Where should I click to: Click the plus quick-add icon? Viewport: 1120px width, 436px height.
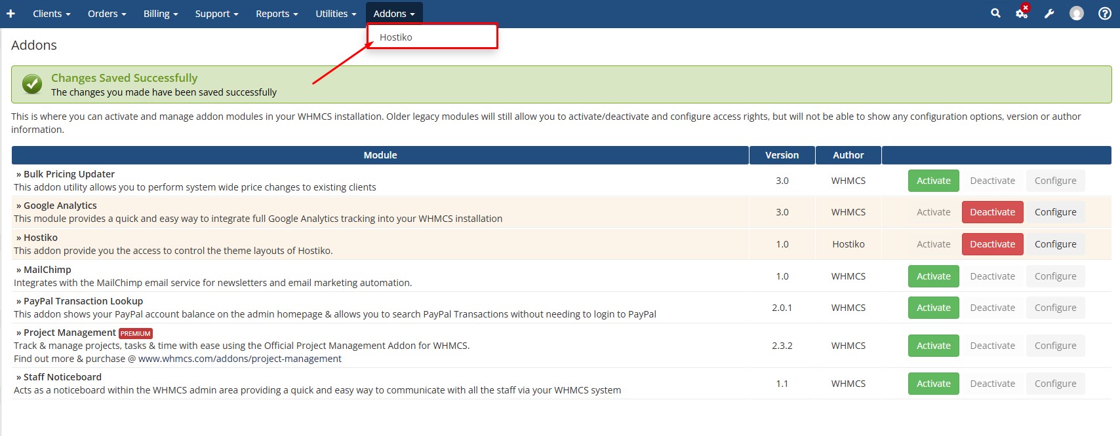(x=10, y=14)
